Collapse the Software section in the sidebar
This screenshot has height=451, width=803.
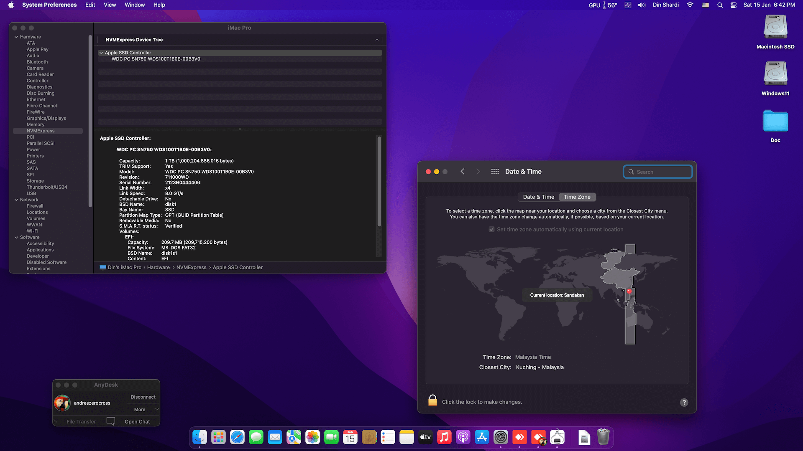(16, 237)
